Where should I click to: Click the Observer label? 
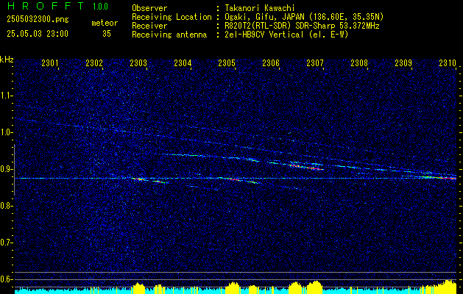149,8
